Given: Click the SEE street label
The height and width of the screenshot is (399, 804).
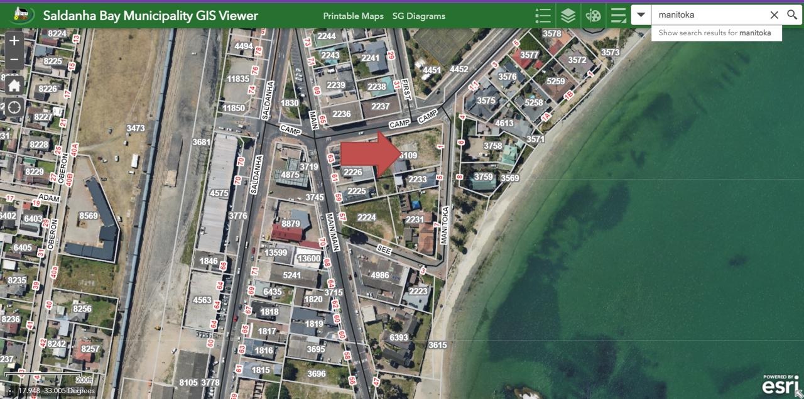Looking at the screenshot, I should tap(384, 249).
